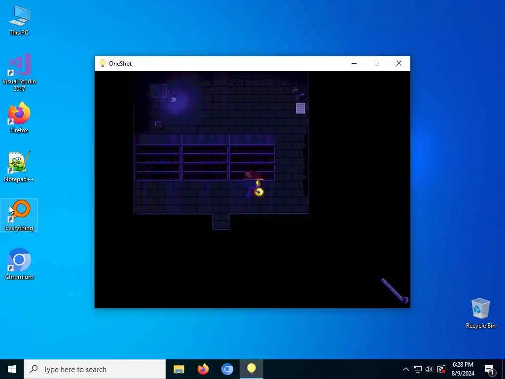The width and height of the screenshot is (505, 379).
Task: Launch Chromium from the taskbar
Action: [227, 369]
